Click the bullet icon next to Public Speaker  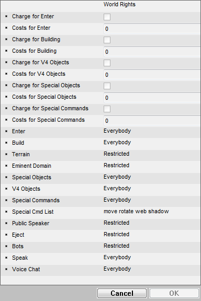tap(6, 223)
